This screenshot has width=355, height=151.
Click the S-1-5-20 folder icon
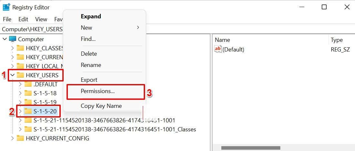click(x=28, y=111)
